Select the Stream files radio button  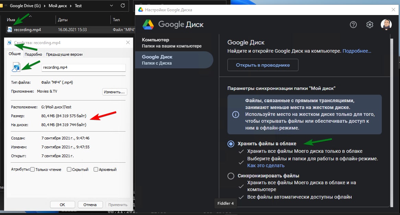coord(231,144)
